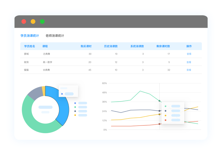
Task: Click the red window close dot
Action: click(24, 22)
